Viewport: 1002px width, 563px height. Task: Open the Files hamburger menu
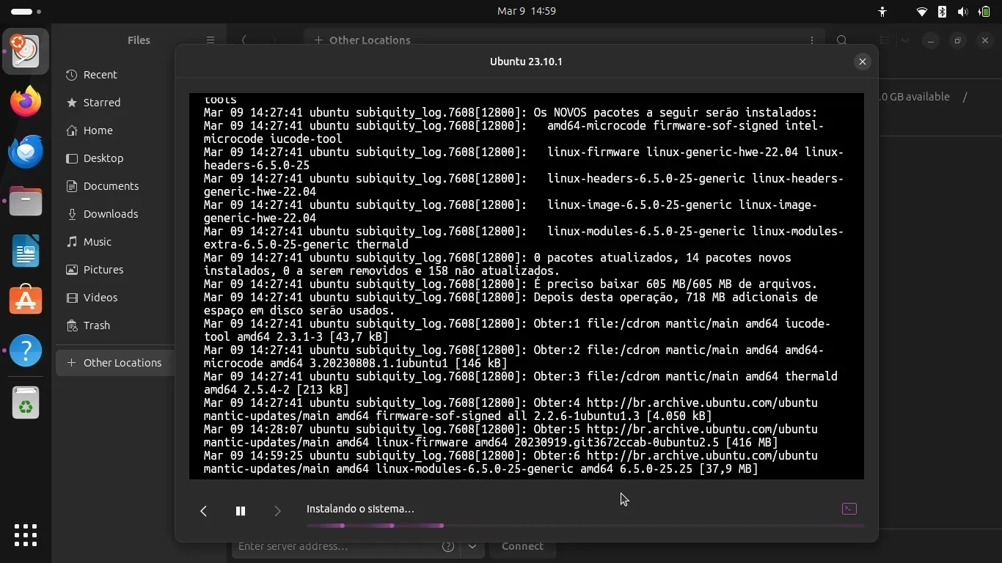[210, 40]
